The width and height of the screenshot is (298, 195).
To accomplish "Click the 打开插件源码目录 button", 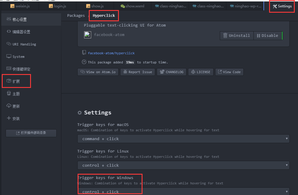I will point(31,133).
